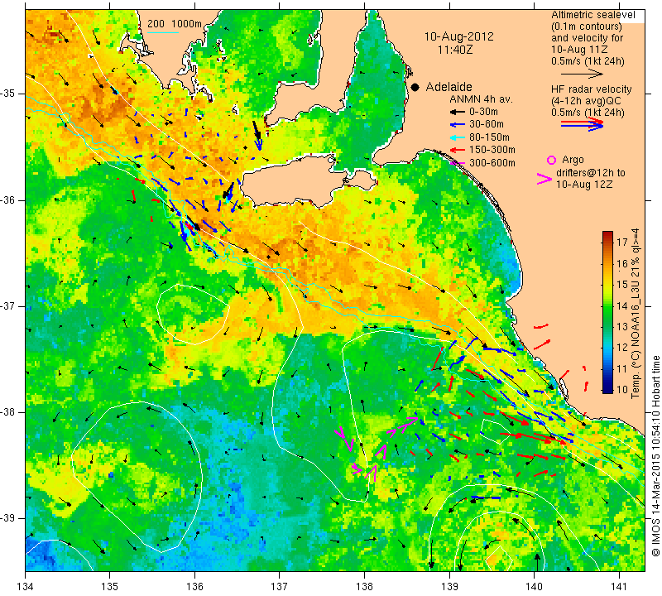Click the '150-300m' legend text
This screenshot has height=596, width=662.
coord(492,150)
